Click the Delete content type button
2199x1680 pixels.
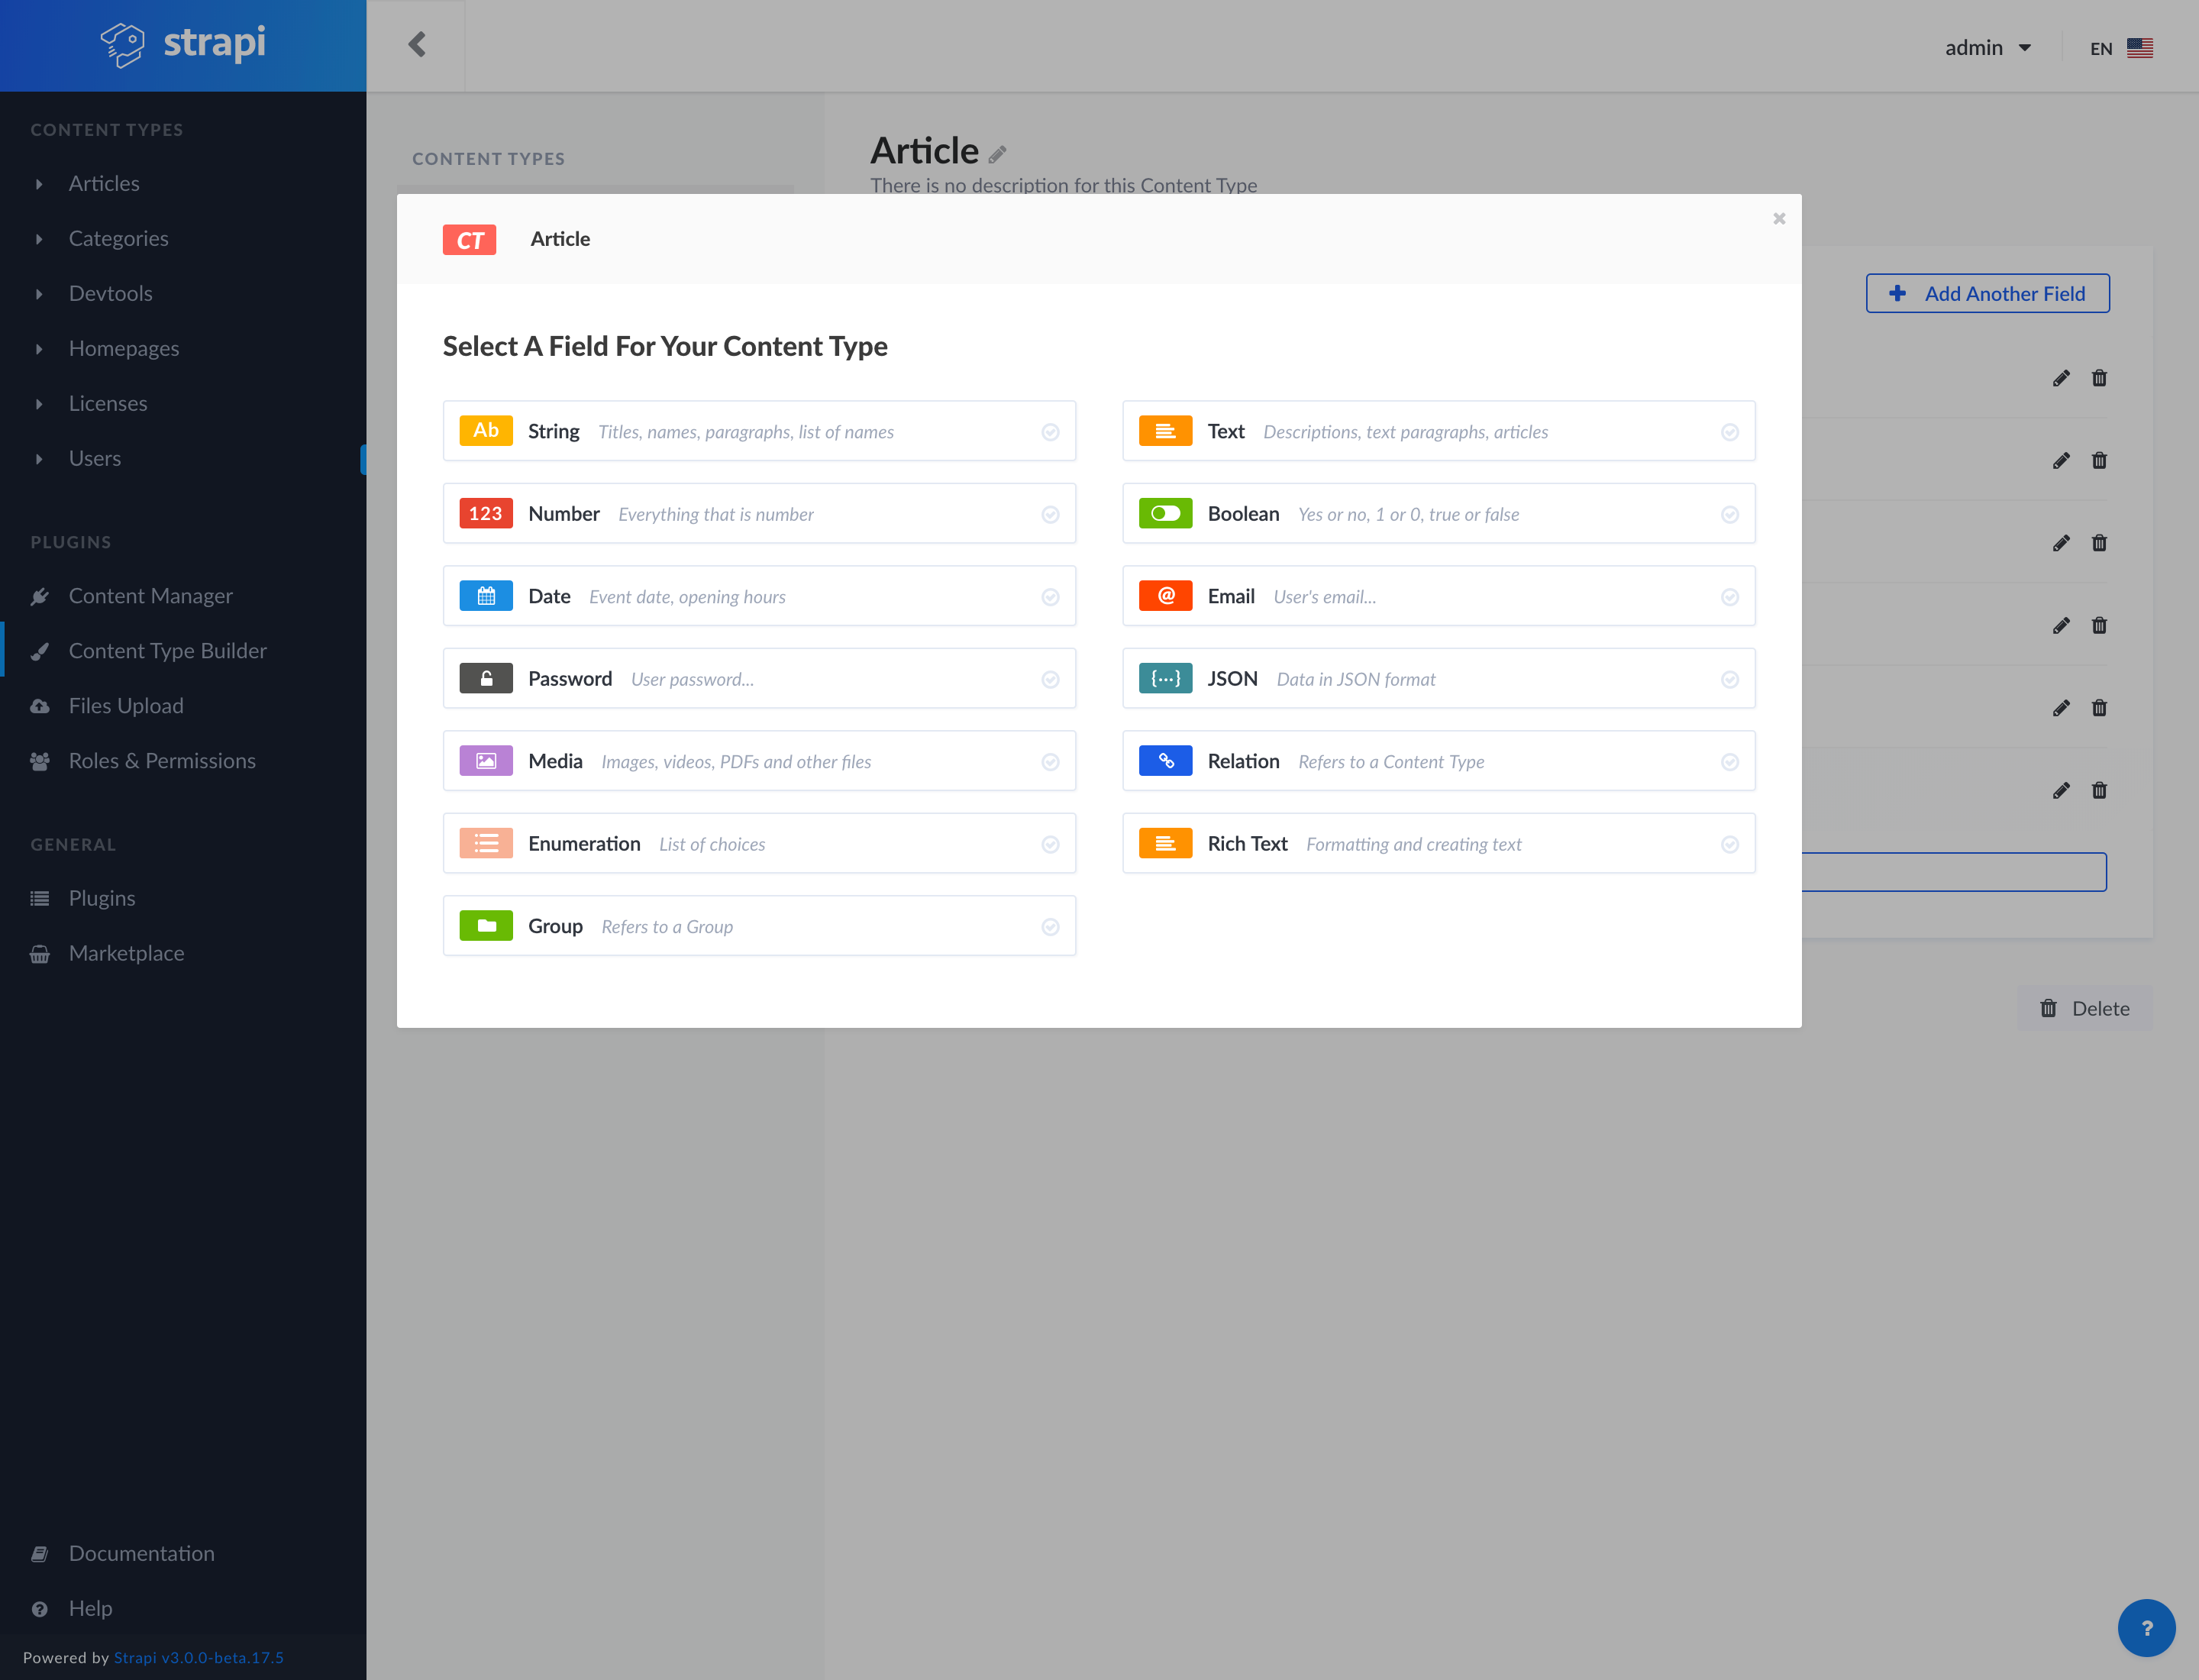[2084, 1008]
